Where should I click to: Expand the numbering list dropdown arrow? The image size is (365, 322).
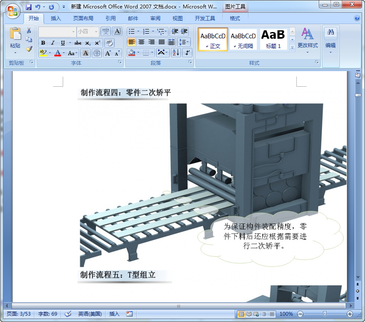pyautogui.click(x=153, y=31)
